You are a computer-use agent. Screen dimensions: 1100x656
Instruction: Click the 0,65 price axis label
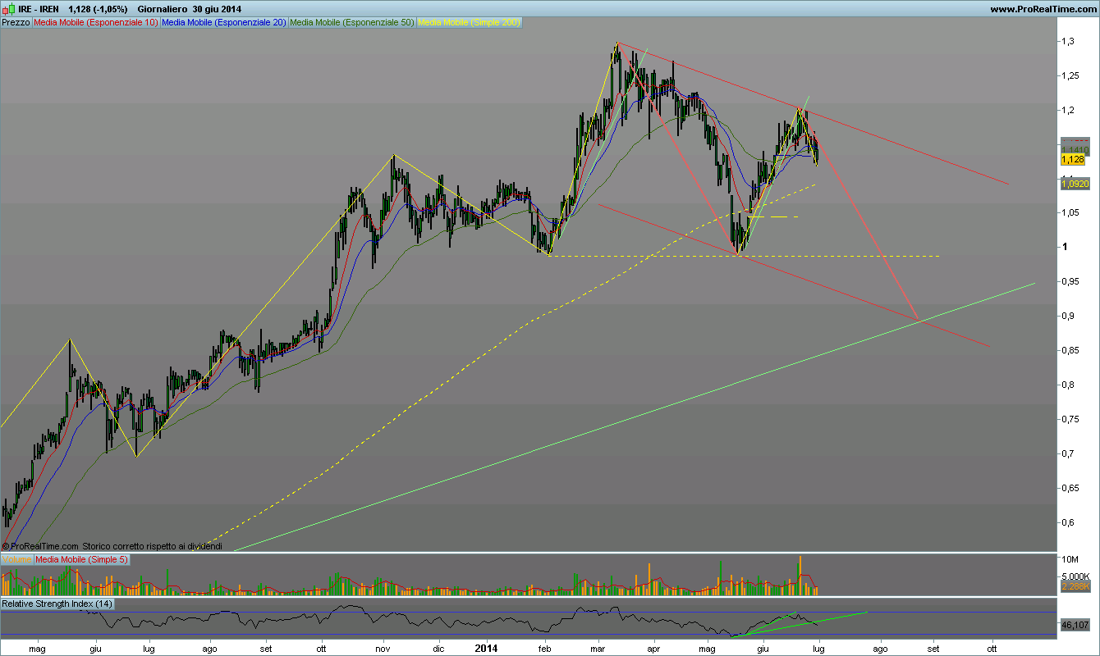tap(1070, 488)
